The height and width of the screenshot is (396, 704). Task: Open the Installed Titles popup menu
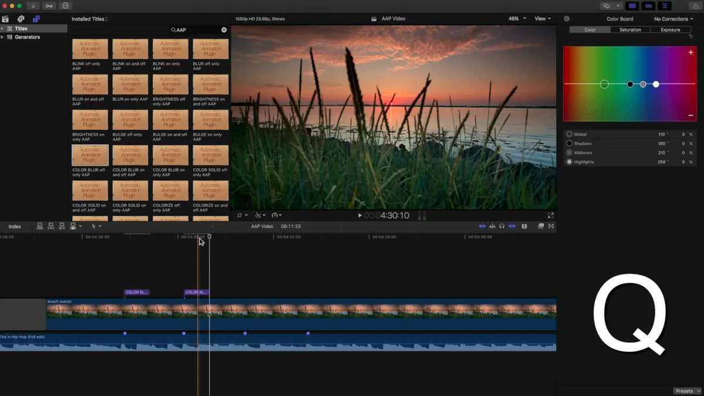point(89,19)
